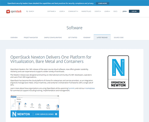
Task: Follow the Summit link in the text
Action: pyautogui.click(x=71, y=88)
